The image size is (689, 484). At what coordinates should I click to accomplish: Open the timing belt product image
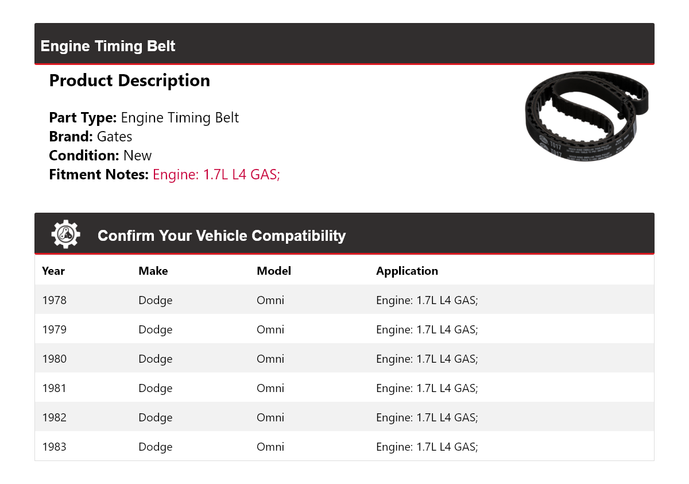point(588,116)
